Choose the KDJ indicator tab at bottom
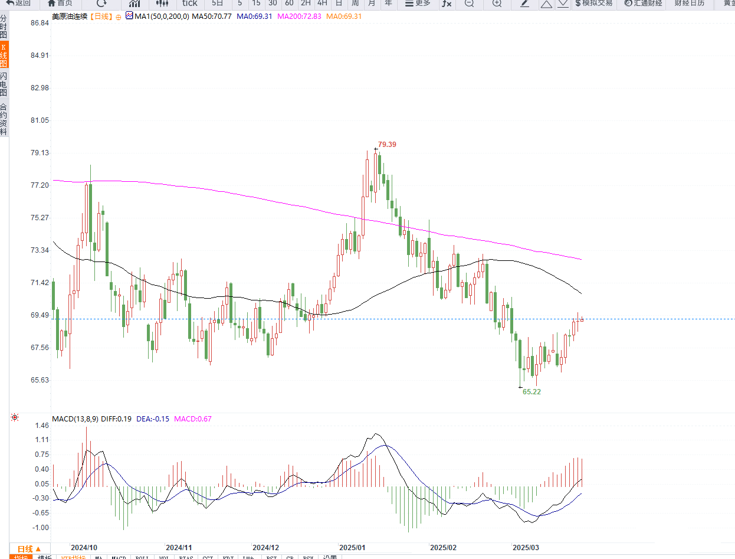 coord(228,557)
